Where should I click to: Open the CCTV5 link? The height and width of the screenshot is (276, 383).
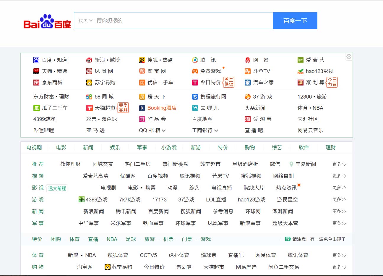coord(148,255)
